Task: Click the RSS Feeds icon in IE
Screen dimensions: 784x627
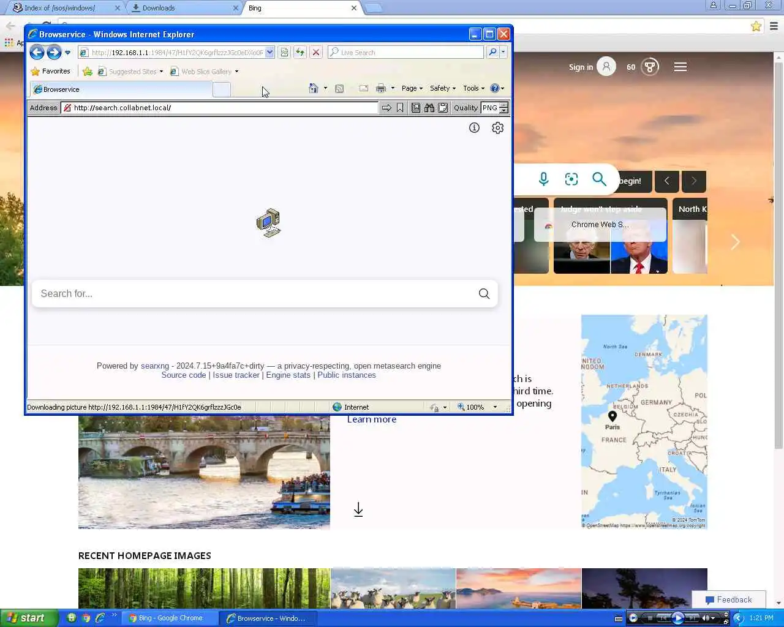Action: click(x=339, y=89)
